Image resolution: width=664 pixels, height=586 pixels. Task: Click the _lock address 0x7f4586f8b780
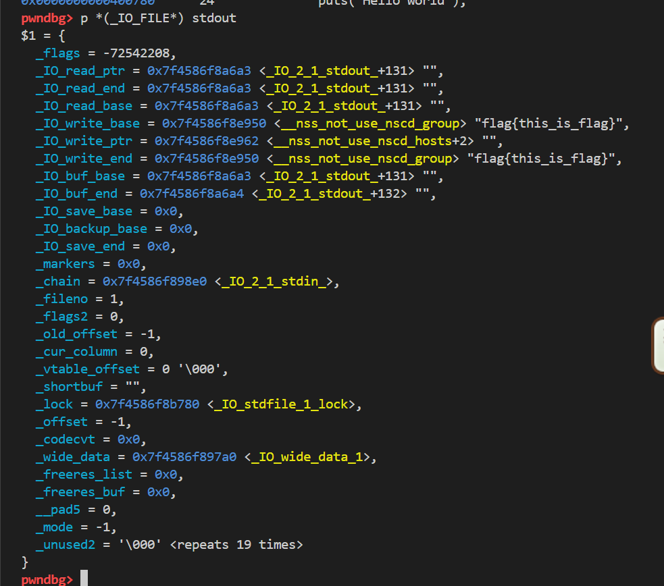[147, 404]
